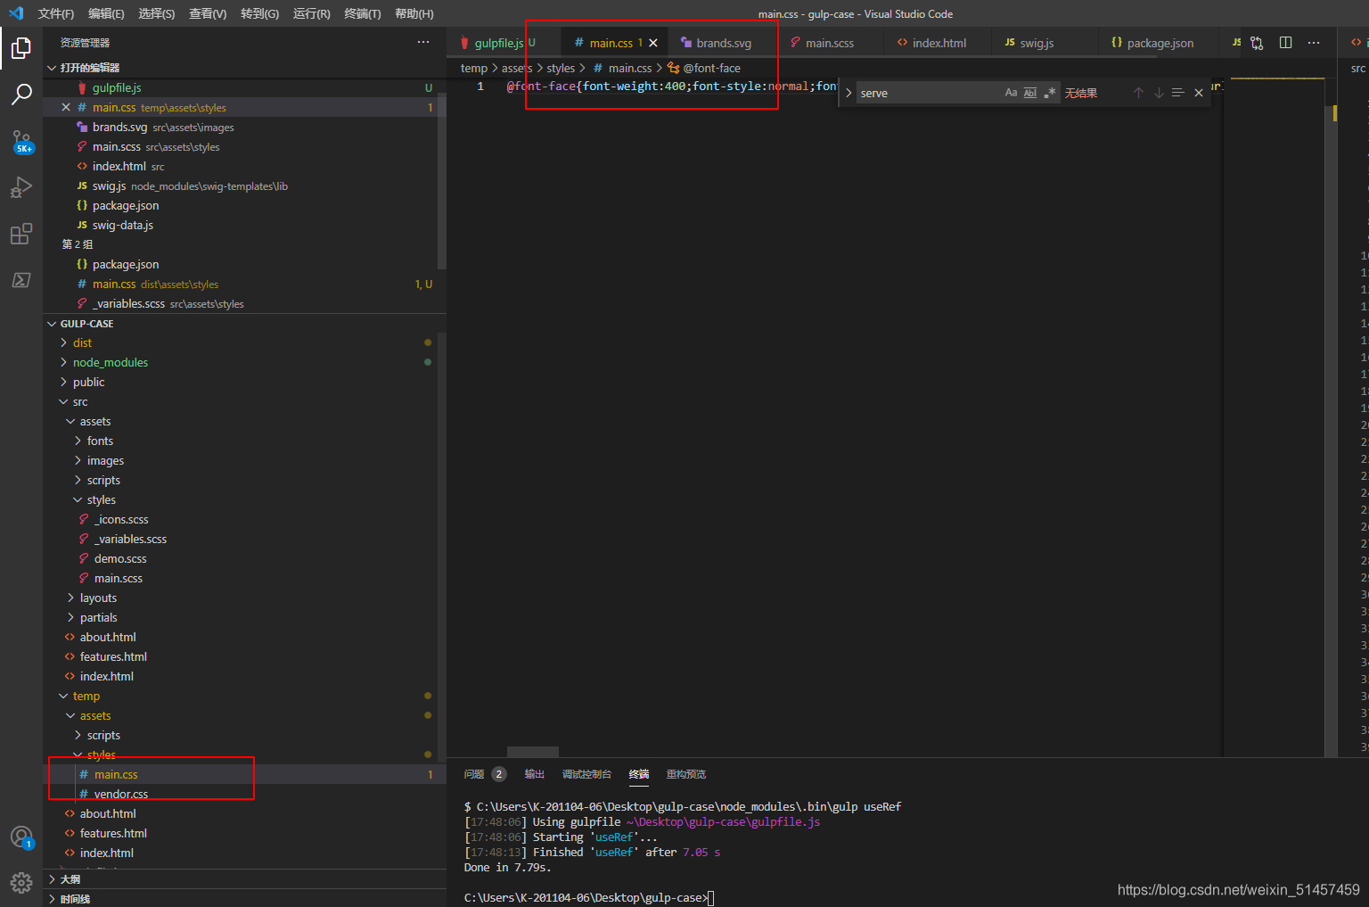1369x907 pixels.
Task: Open editor more actions ellipsis
Action: coord(1314,43)
